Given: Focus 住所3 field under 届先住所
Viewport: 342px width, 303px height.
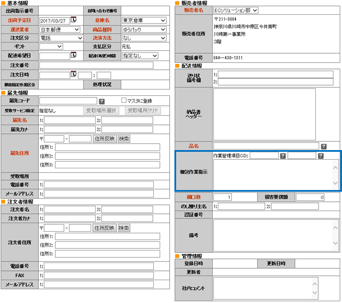Looking at the screenshot, I should pyautogui.click(x=108, y=164).
